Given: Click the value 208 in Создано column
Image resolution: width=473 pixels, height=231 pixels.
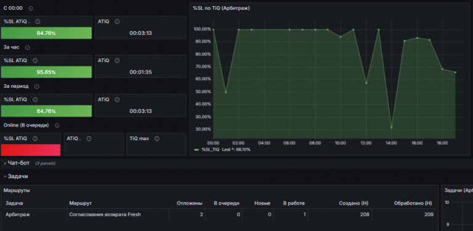Looking at the screenshot, I should click(x=365, y=214).
